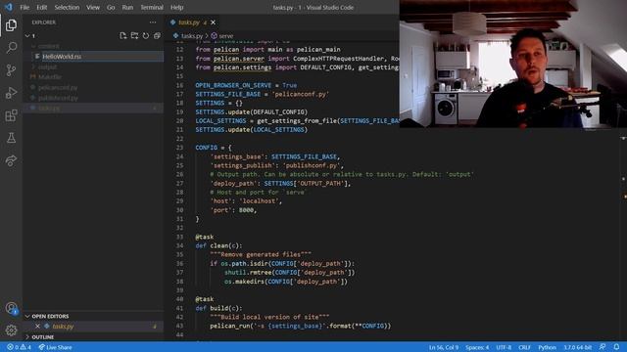
Task: Open the Source Control view
Action: 11,70
